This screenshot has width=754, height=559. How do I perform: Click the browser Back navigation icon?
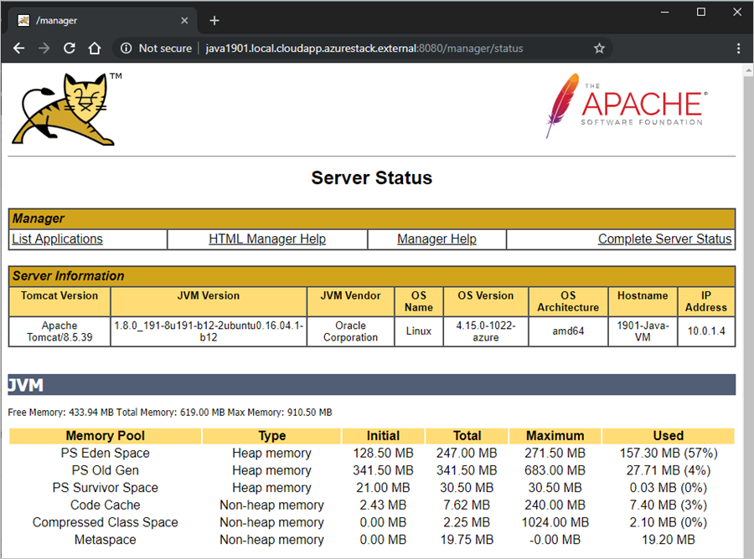click(x=18, y=49)
